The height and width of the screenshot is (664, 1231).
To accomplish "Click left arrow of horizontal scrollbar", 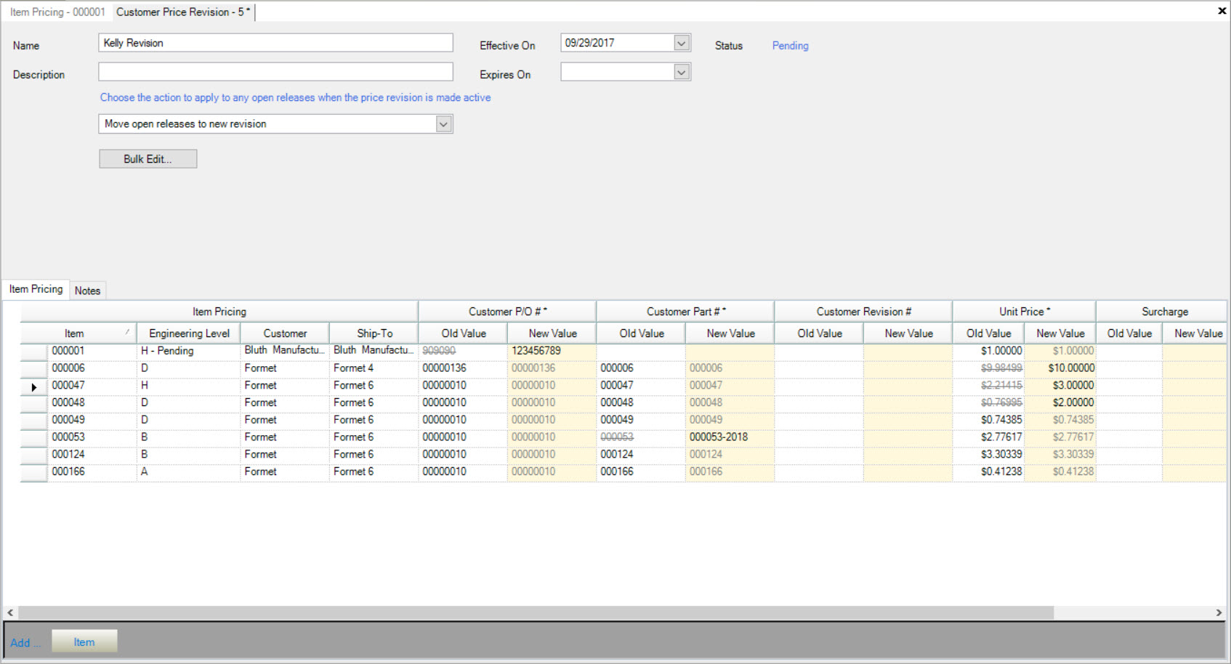I will (x=10, y=613).
